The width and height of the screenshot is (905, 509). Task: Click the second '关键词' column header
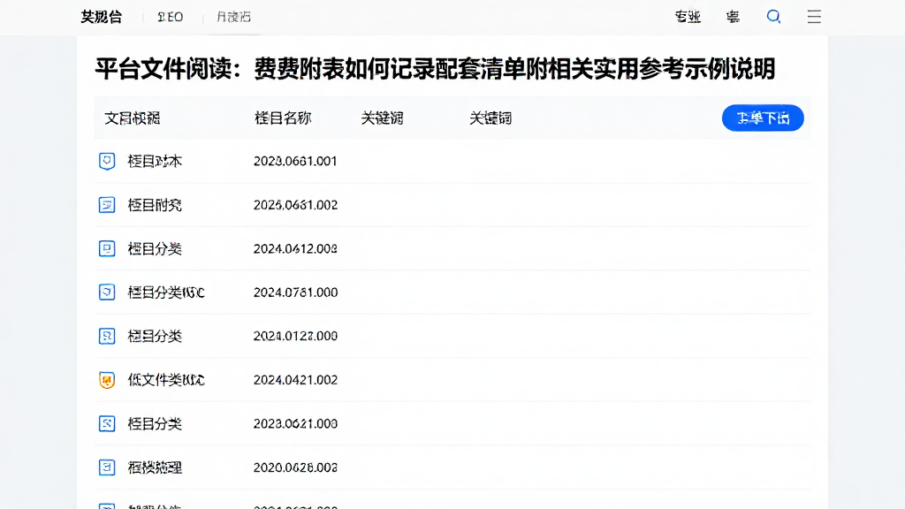pos(491,118)
